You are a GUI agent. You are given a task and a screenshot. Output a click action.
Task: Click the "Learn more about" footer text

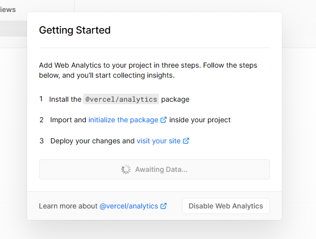[68, 206]
